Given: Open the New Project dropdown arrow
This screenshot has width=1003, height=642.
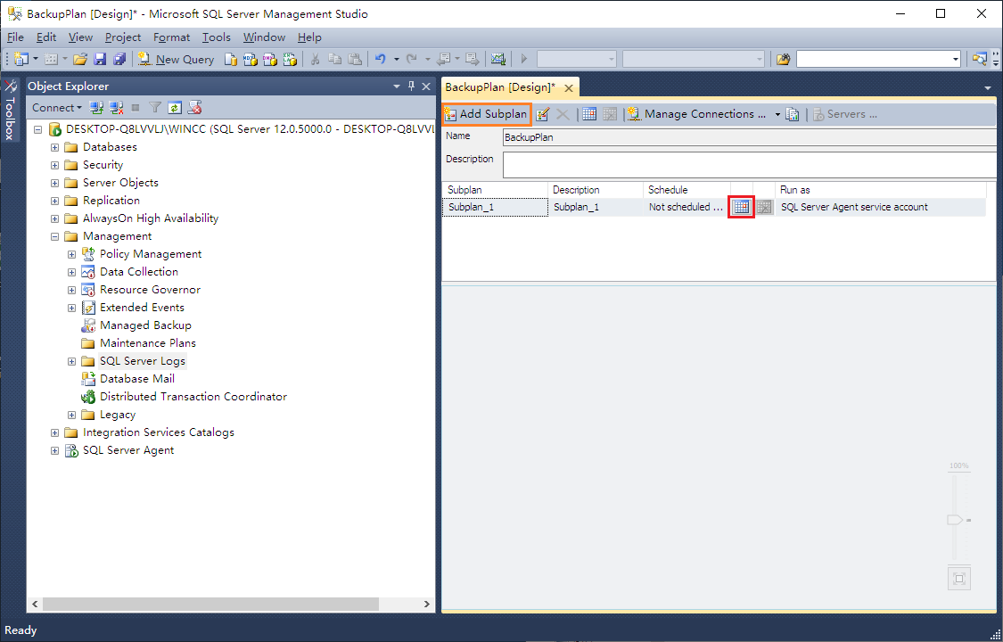Looking at the screenshot, I should pos(35,60).
